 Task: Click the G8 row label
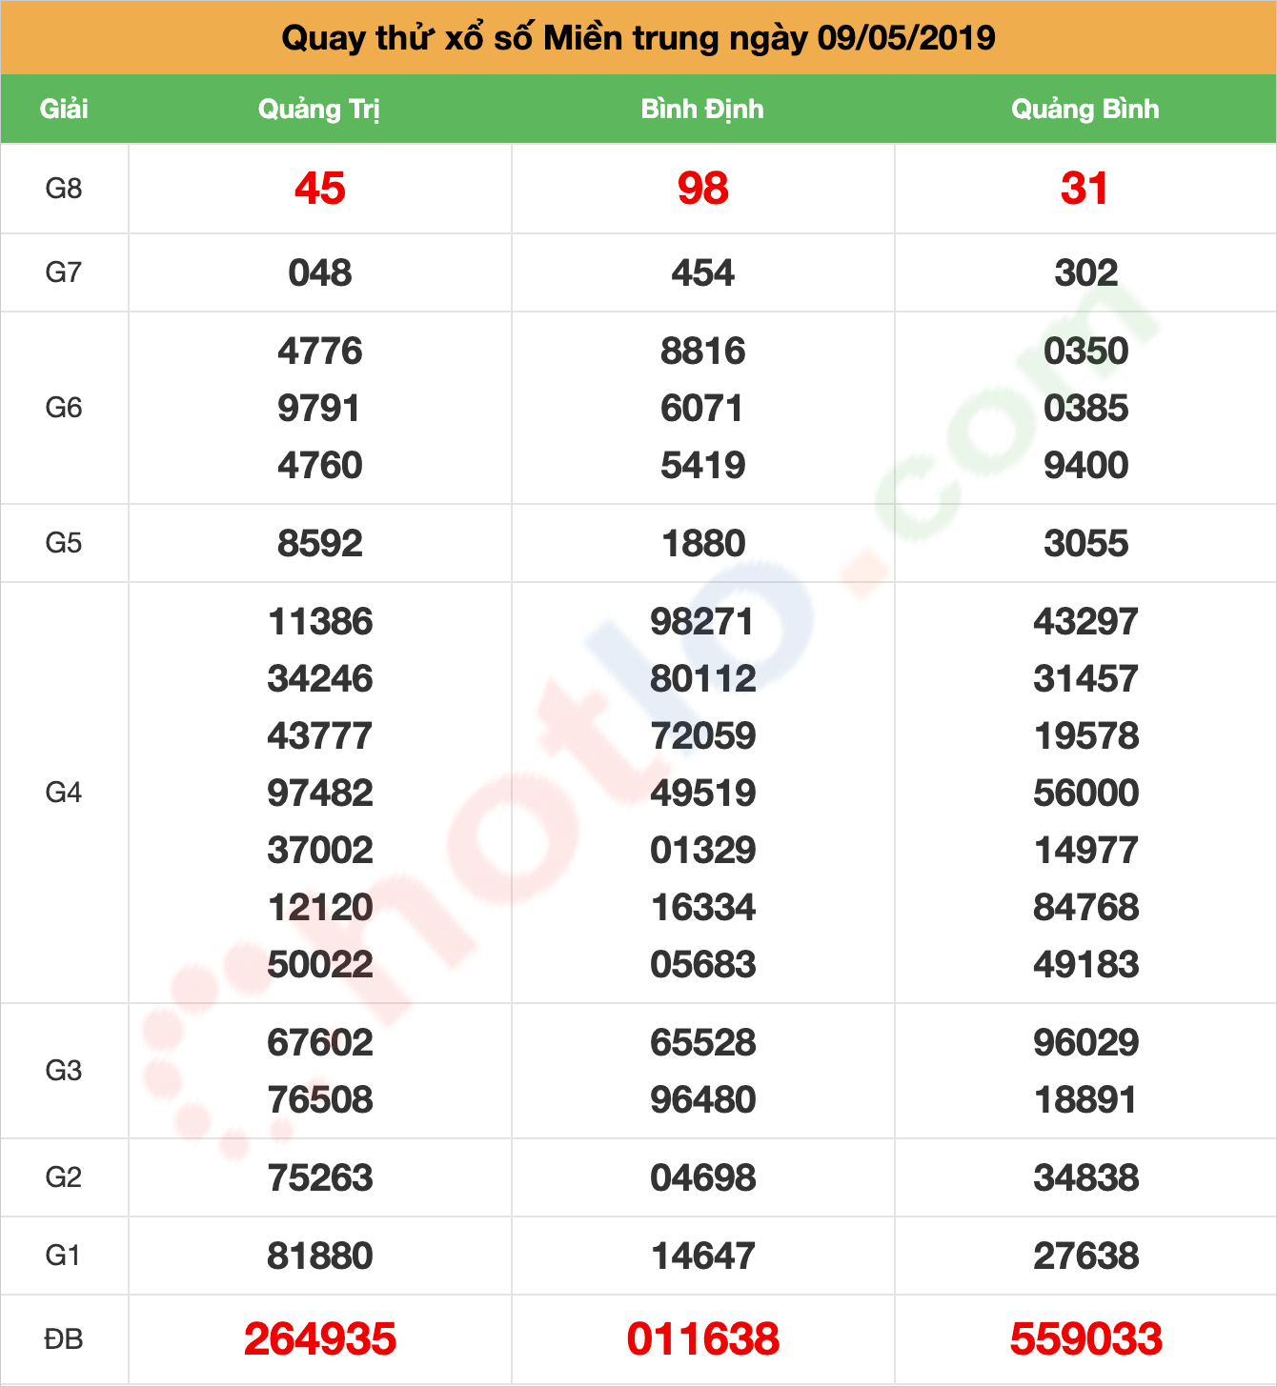tap(64, 189)
